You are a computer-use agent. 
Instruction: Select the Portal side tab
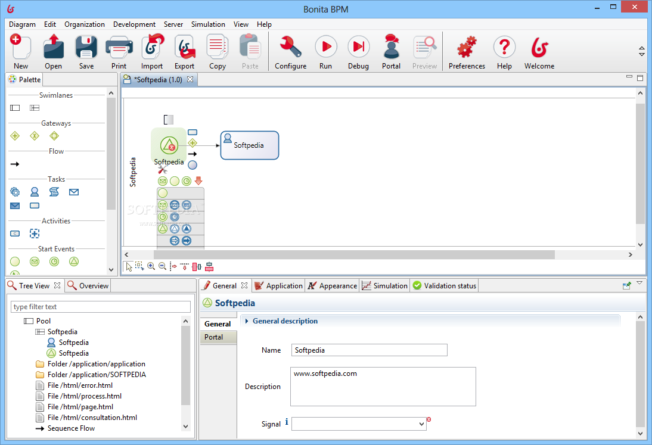218,337
